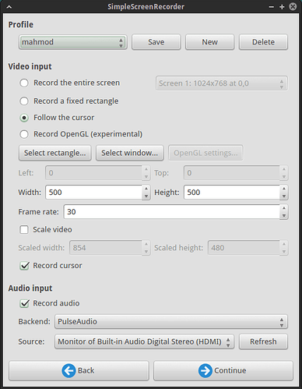Increase Scaled width with the up arrow

[x=146, y=244]
